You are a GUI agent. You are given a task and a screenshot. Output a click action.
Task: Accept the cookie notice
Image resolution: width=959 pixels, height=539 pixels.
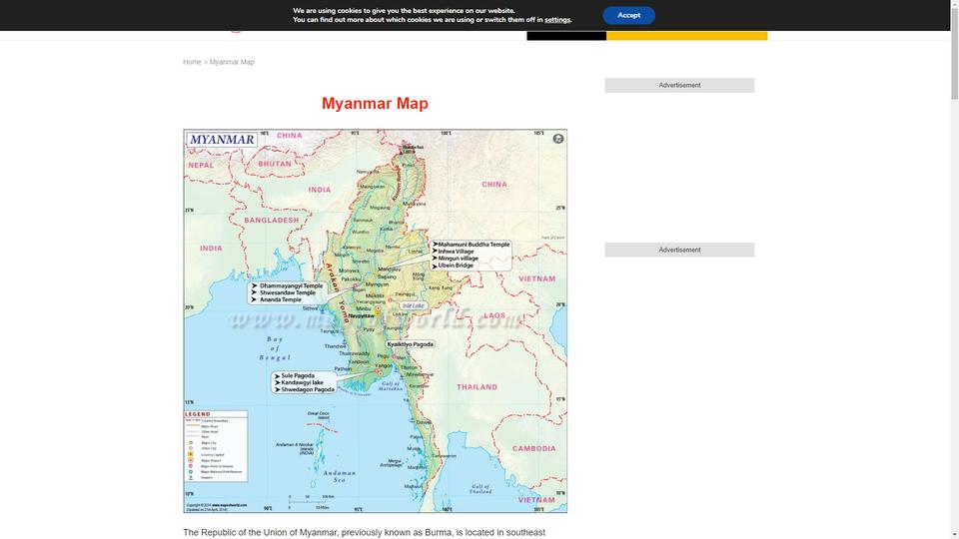click(x=628, y=15)
